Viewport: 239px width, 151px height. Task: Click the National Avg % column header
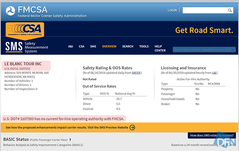pos(125,94)
